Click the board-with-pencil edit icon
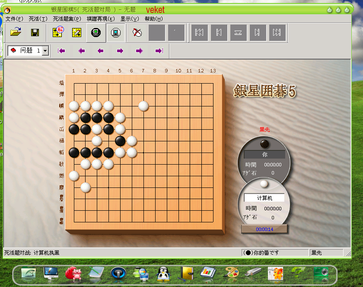 tap(76, 33)
